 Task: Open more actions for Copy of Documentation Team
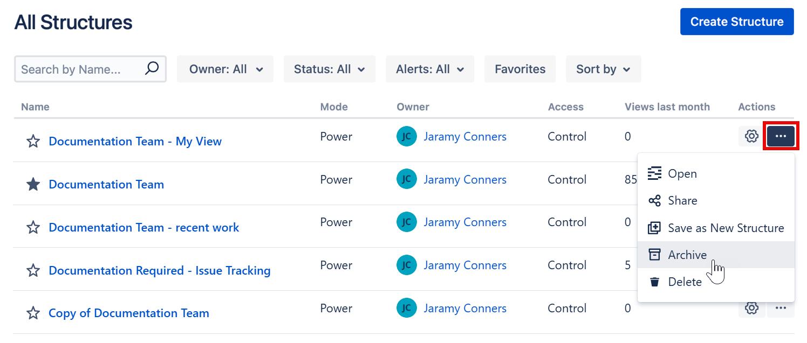pyautogui.click(x=781, y=309)
